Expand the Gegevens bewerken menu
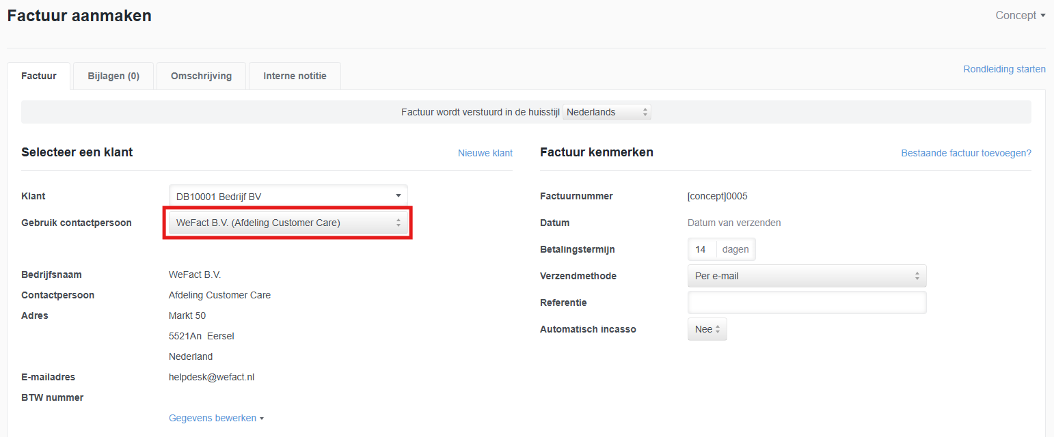Image resolution: width=1054 pixels, height=437 pixels. click(216, 418)
